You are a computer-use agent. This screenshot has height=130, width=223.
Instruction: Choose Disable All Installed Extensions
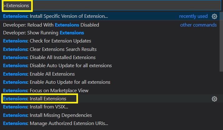tap(110, 57)
